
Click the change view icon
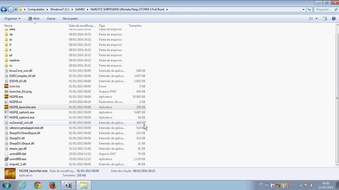(311, 19)
